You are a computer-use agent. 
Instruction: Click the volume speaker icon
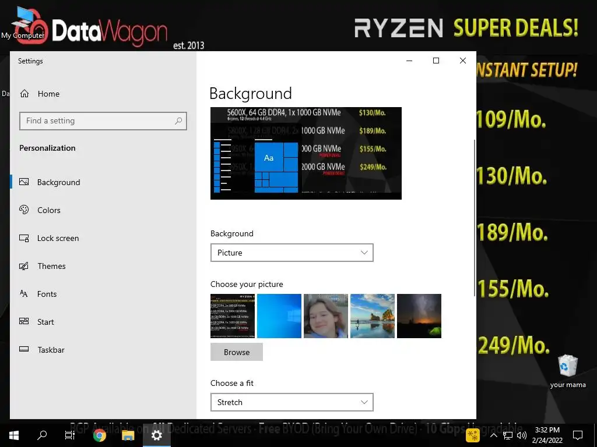coord(522,435)
